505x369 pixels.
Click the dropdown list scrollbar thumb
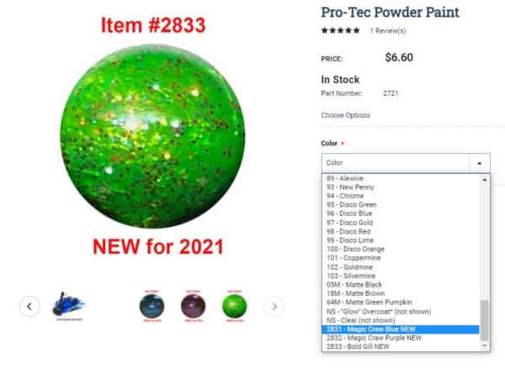(485, 320)
